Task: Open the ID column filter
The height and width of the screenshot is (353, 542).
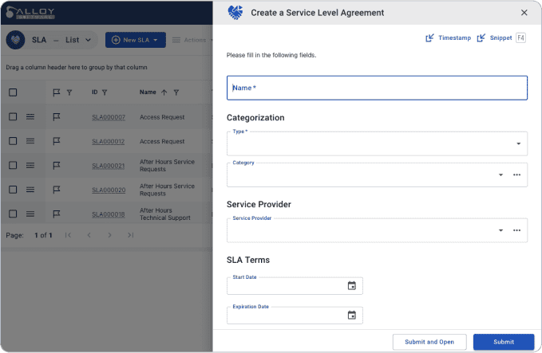Action: [x=105, y=92]
